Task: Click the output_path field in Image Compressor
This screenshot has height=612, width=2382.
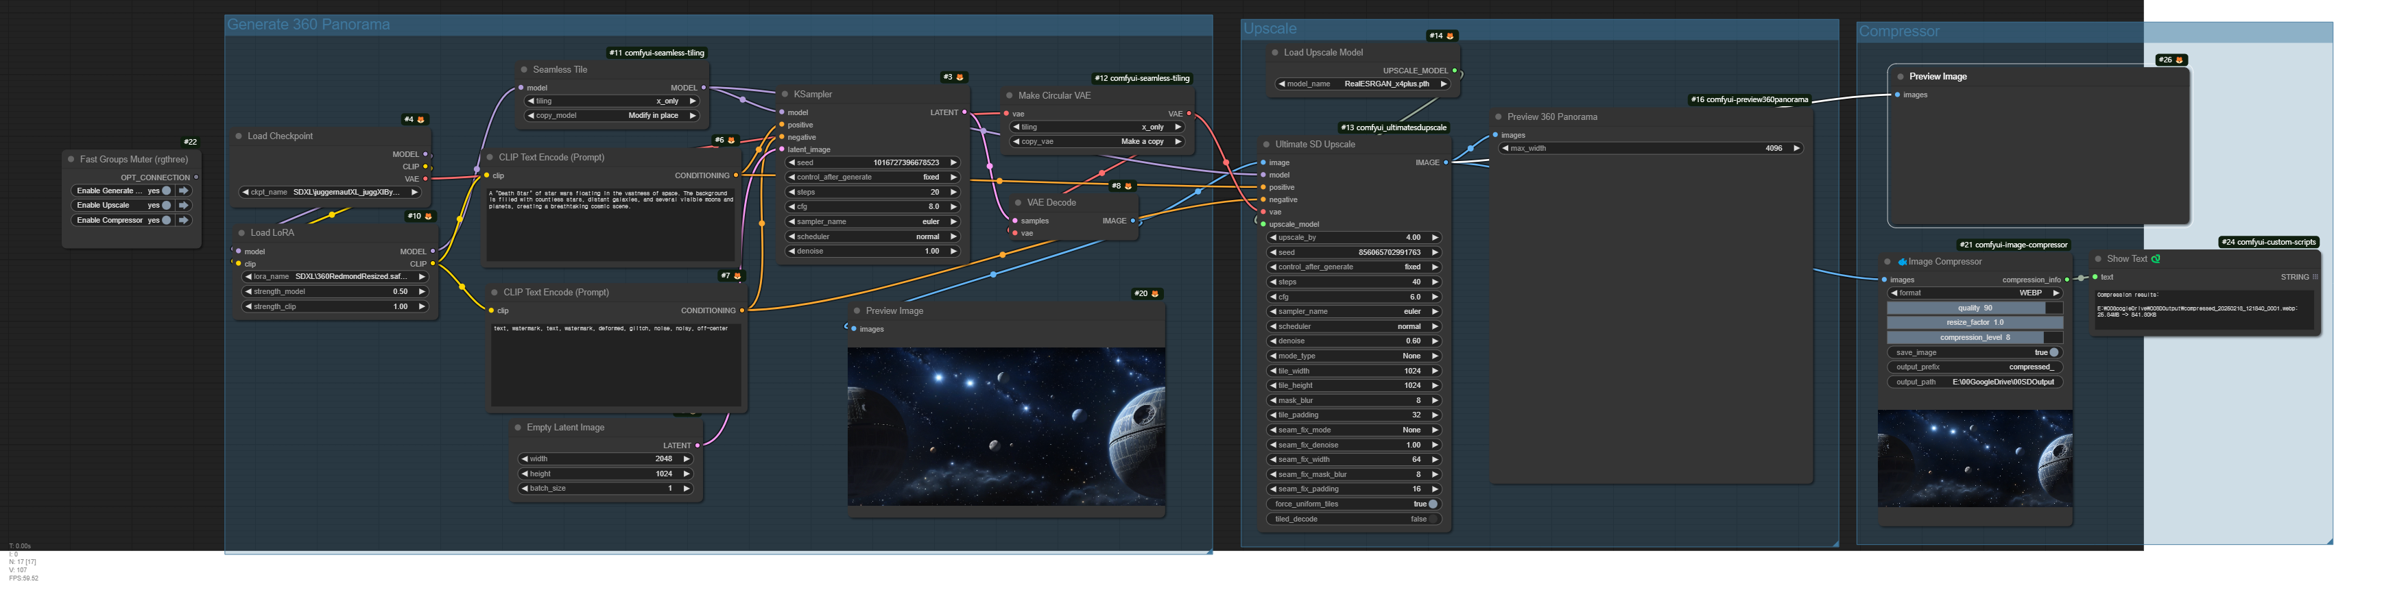Action: click(x=1974, y=382)
